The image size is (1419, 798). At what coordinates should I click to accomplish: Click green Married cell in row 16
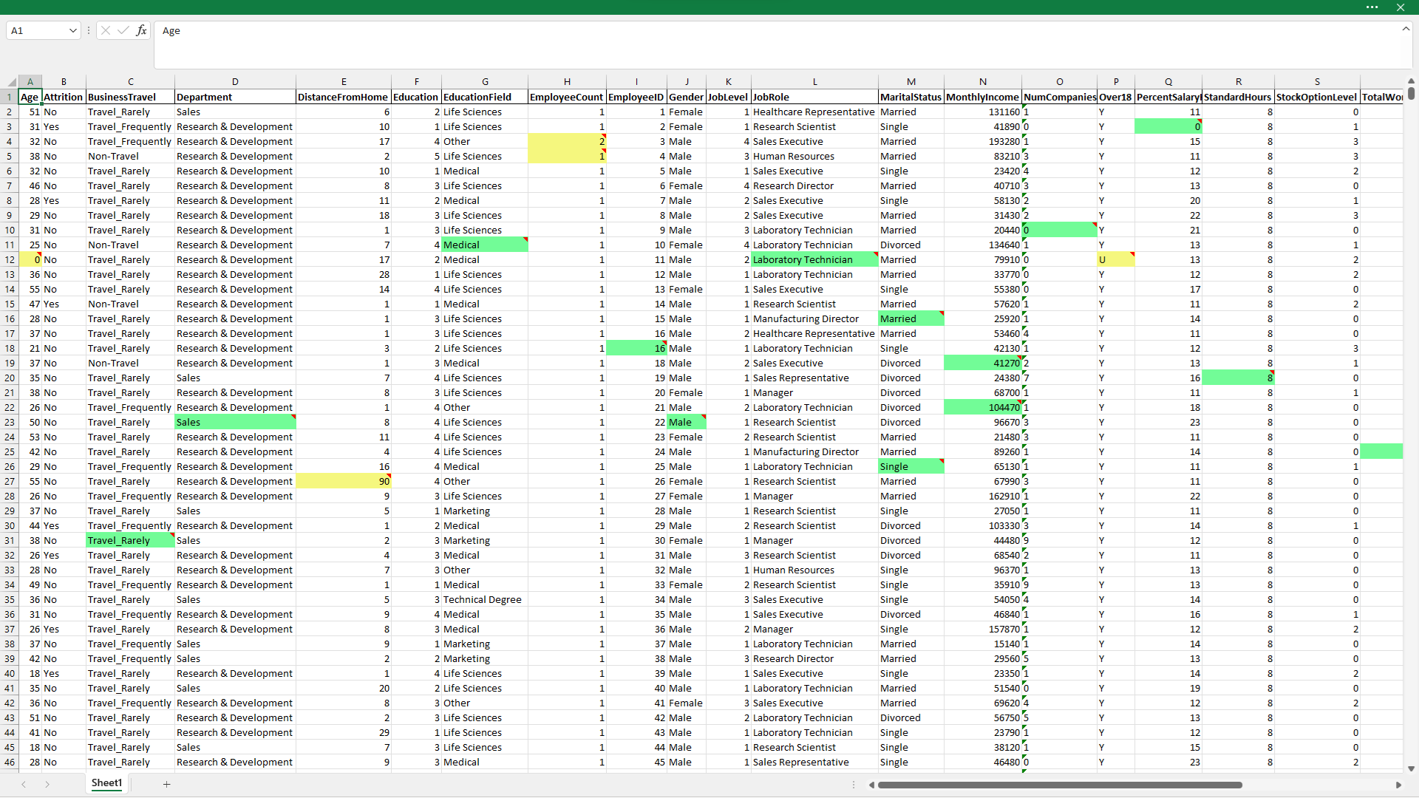click(x=911, y=318)
